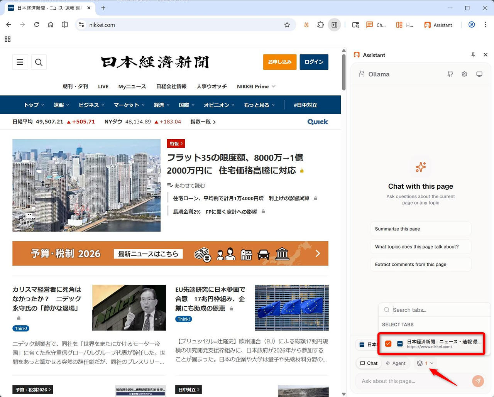
Task: Expand the selected tabs count dropdown
Action: click(425, 363)
